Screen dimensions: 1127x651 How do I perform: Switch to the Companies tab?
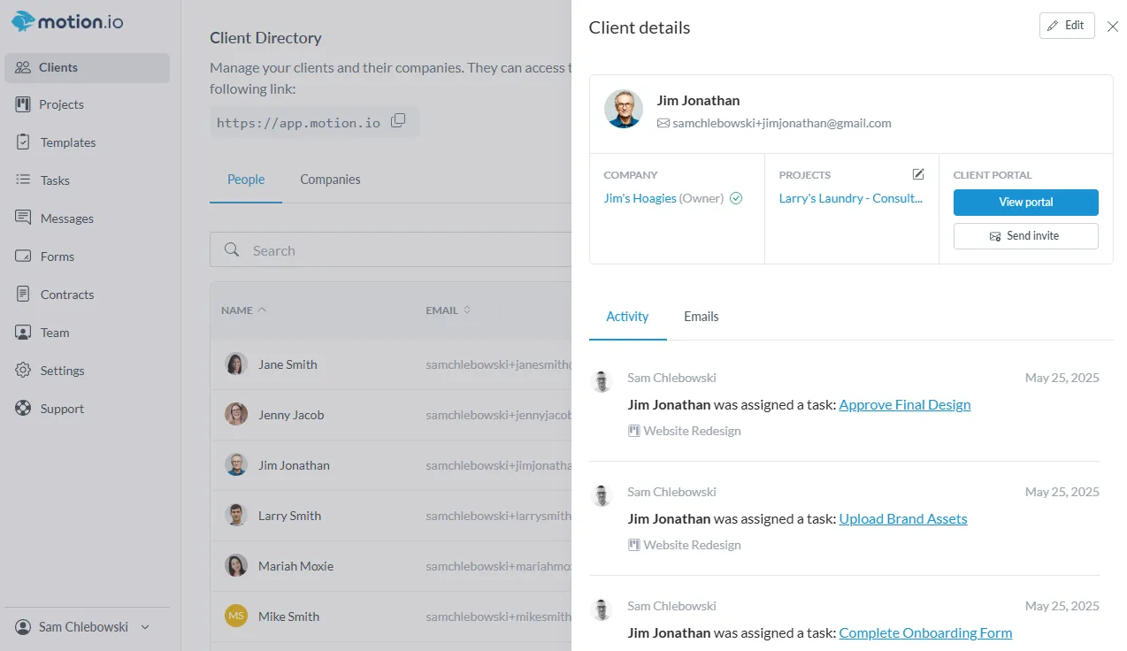coord(330,180)
